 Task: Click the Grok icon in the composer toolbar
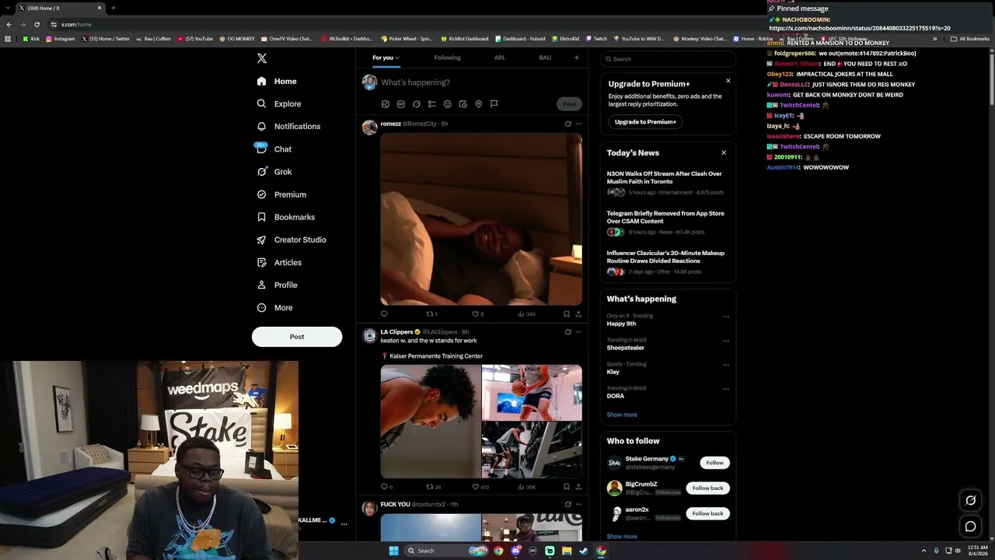[416, 104]
